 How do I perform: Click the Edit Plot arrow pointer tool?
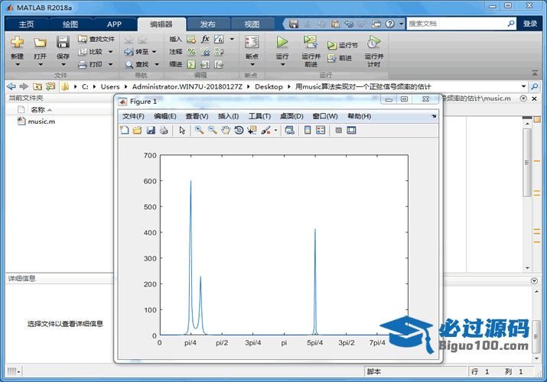click(182, 130)
